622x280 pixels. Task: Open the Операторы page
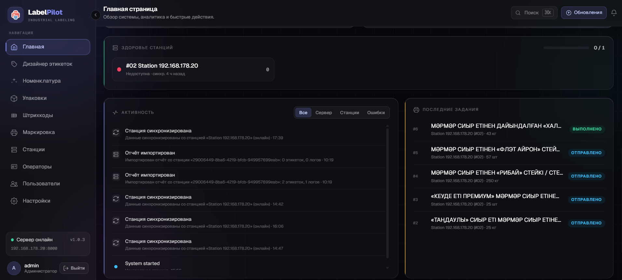[48, 167]
